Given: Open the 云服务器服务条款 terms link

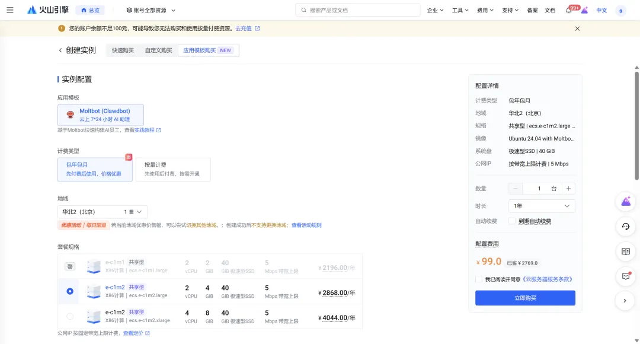Looking at the screenshot, I should (x=548, y=279).
